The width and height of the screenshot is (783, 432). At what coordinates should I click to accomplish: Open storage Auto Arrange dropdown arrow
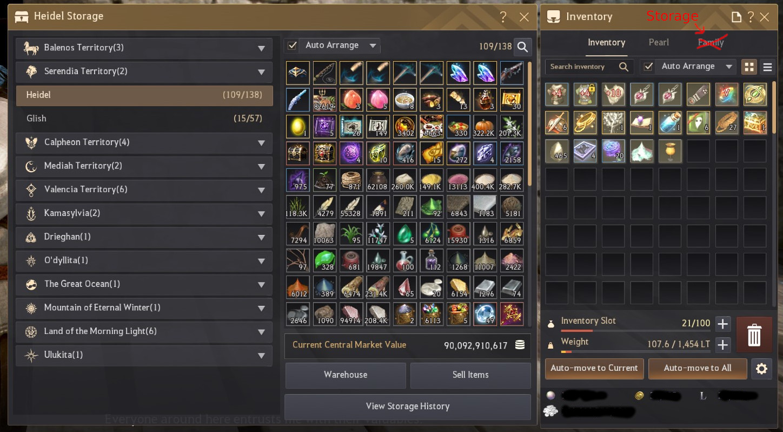(x=373, y=46)
